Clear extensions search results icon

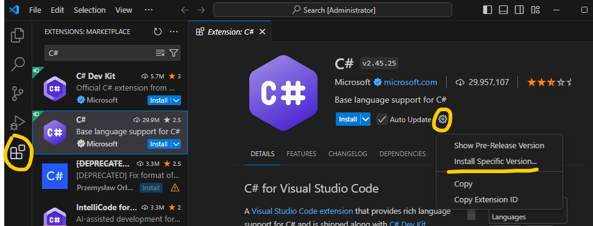pyautogui.click(x=160, y=53)
